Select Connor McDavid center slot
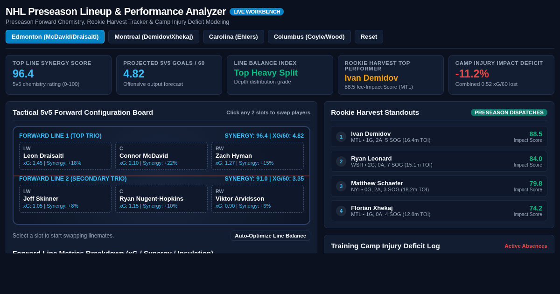560x294 pixels. [161, 156]
